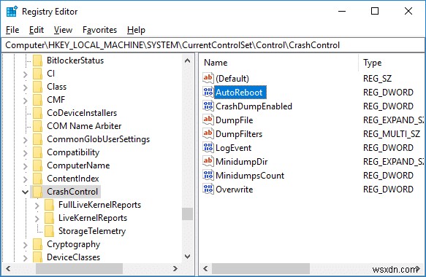
Task: Expand the LiveKernelReports subkey
Action: 37,219
